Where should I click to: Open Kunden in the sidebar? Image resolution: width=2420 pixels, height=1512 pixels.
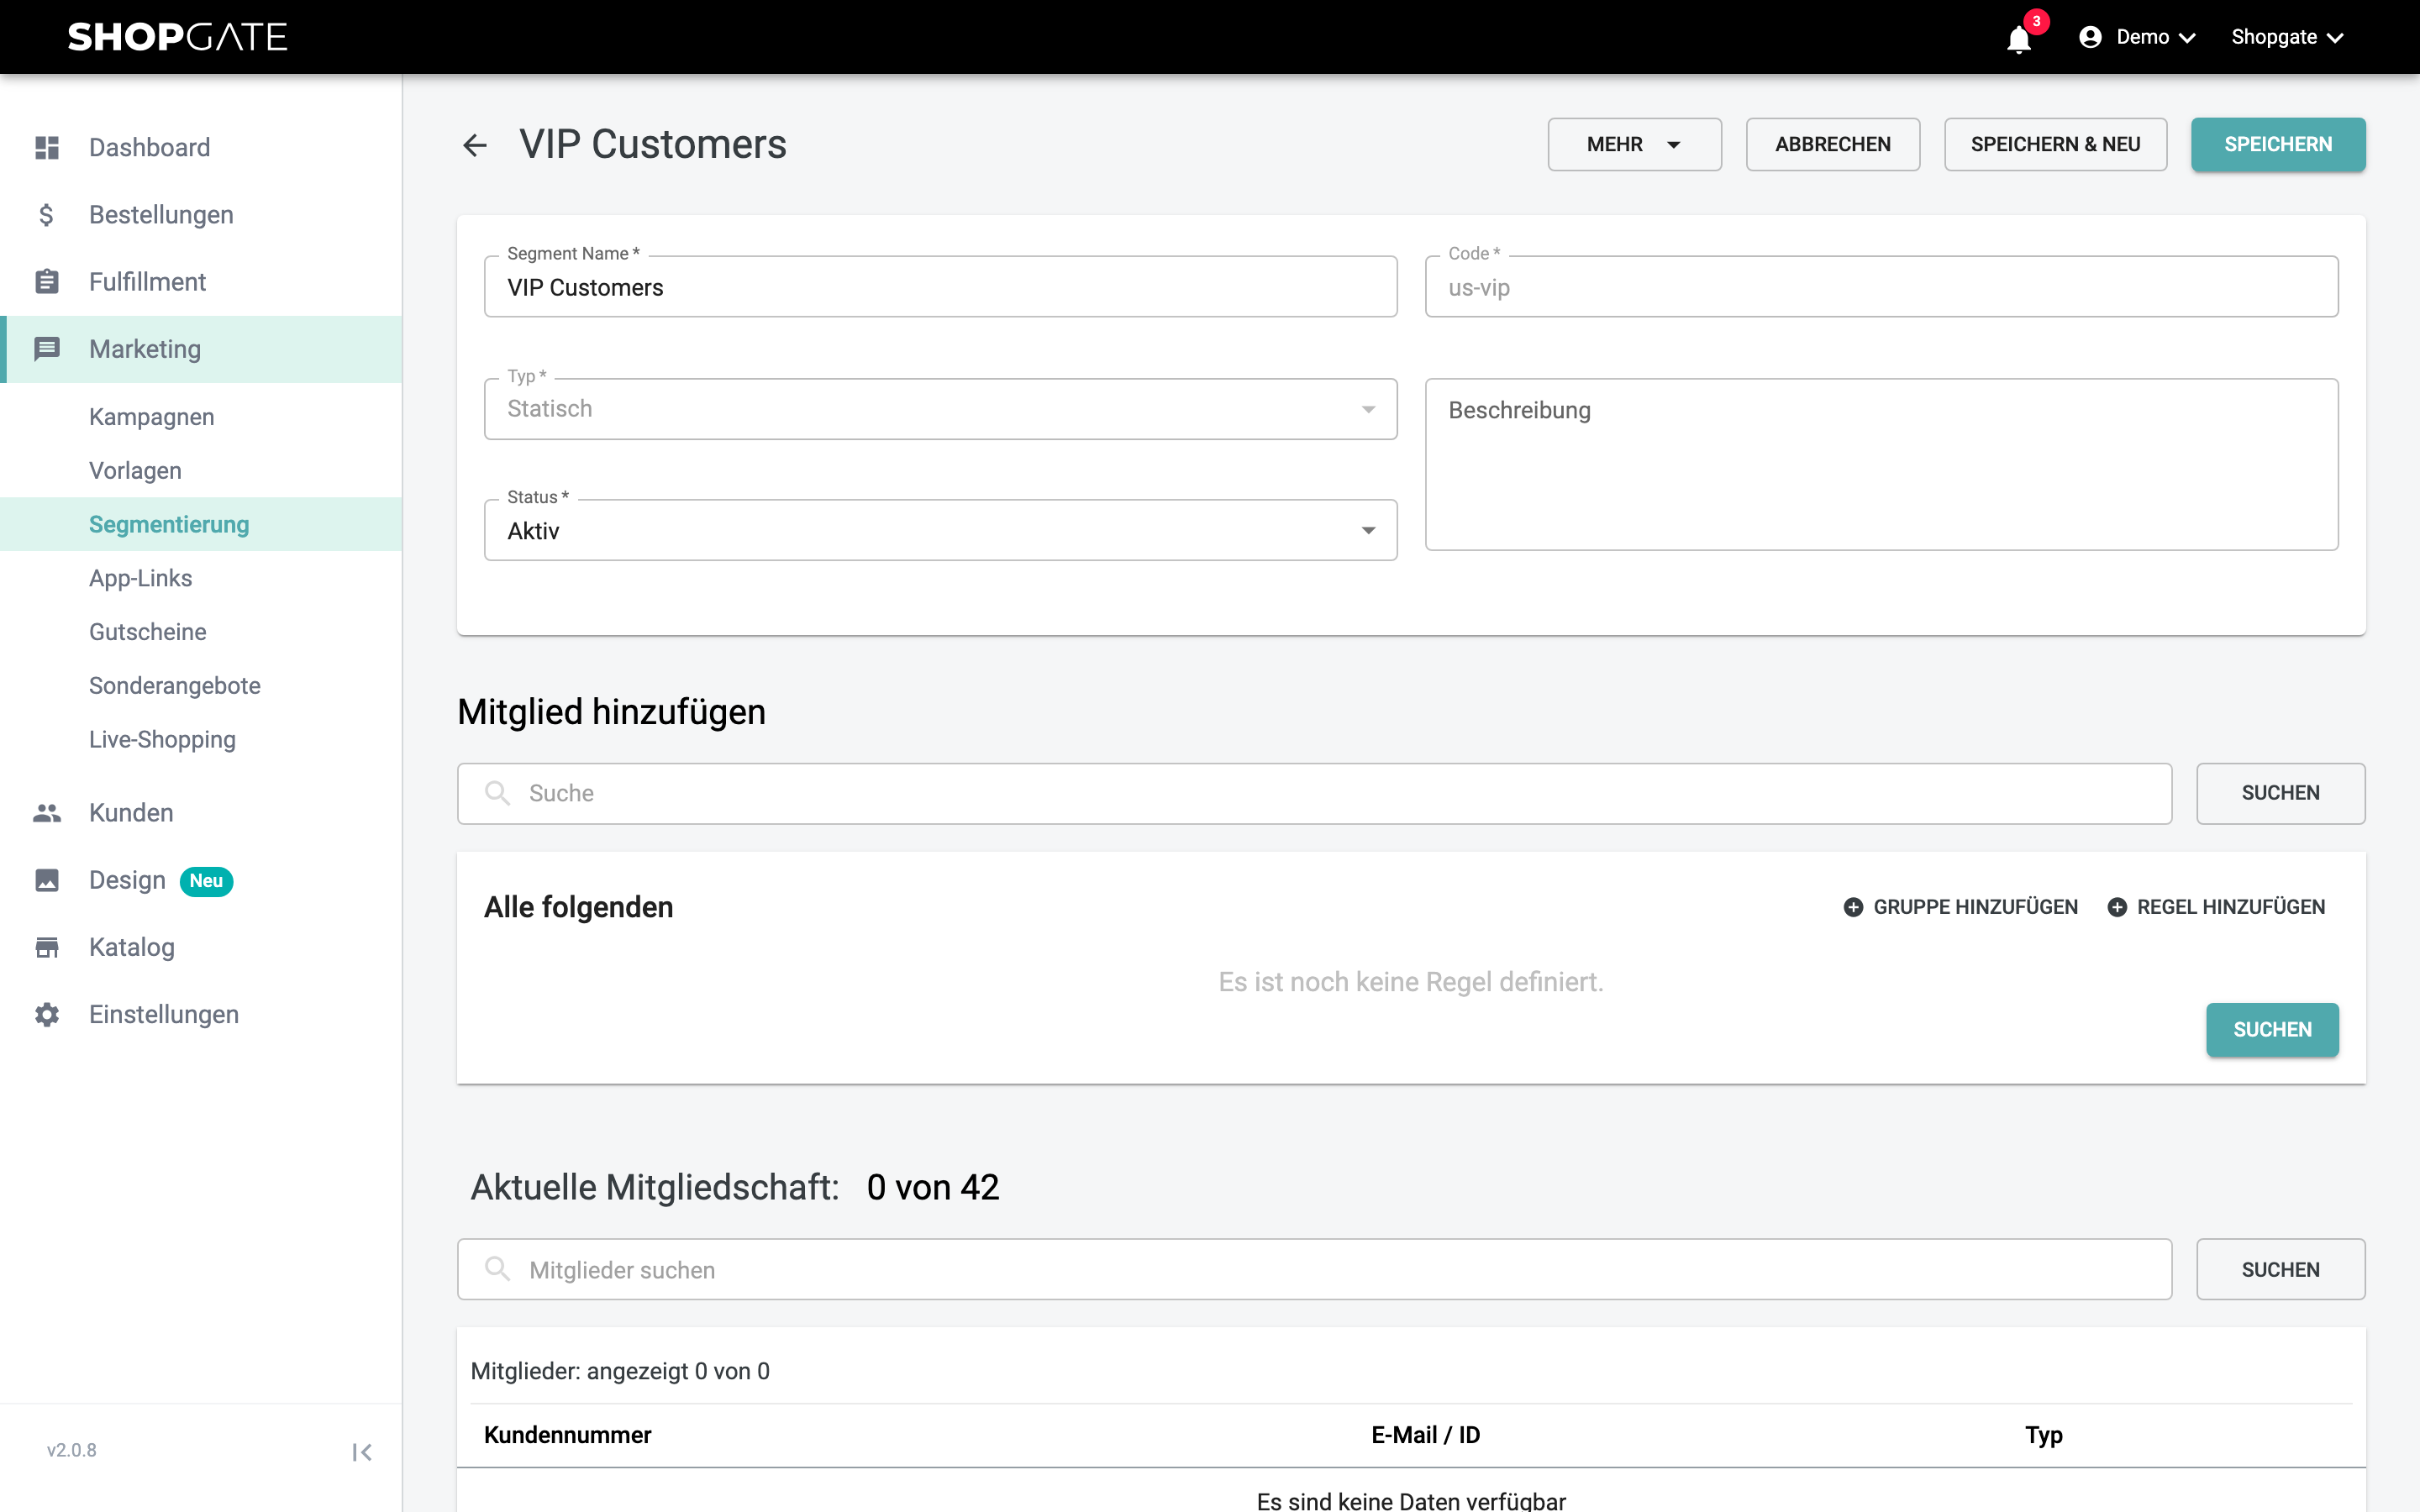point(200,812)
